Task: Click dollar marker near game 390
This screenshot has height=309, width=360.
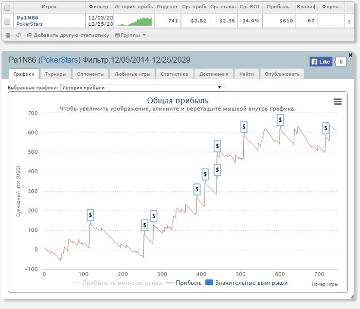Action: [x=197, y=189]
